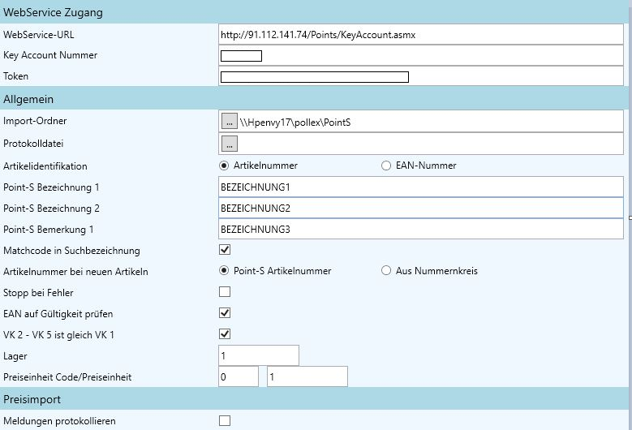Click the Preiseinheit field containing 1
The image size is (632, 430).
coord(307,376)
